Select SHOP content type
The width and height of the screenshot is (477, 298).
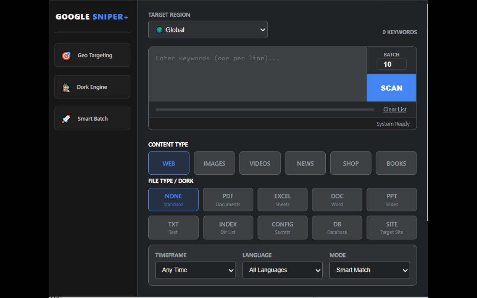(351, 163)
